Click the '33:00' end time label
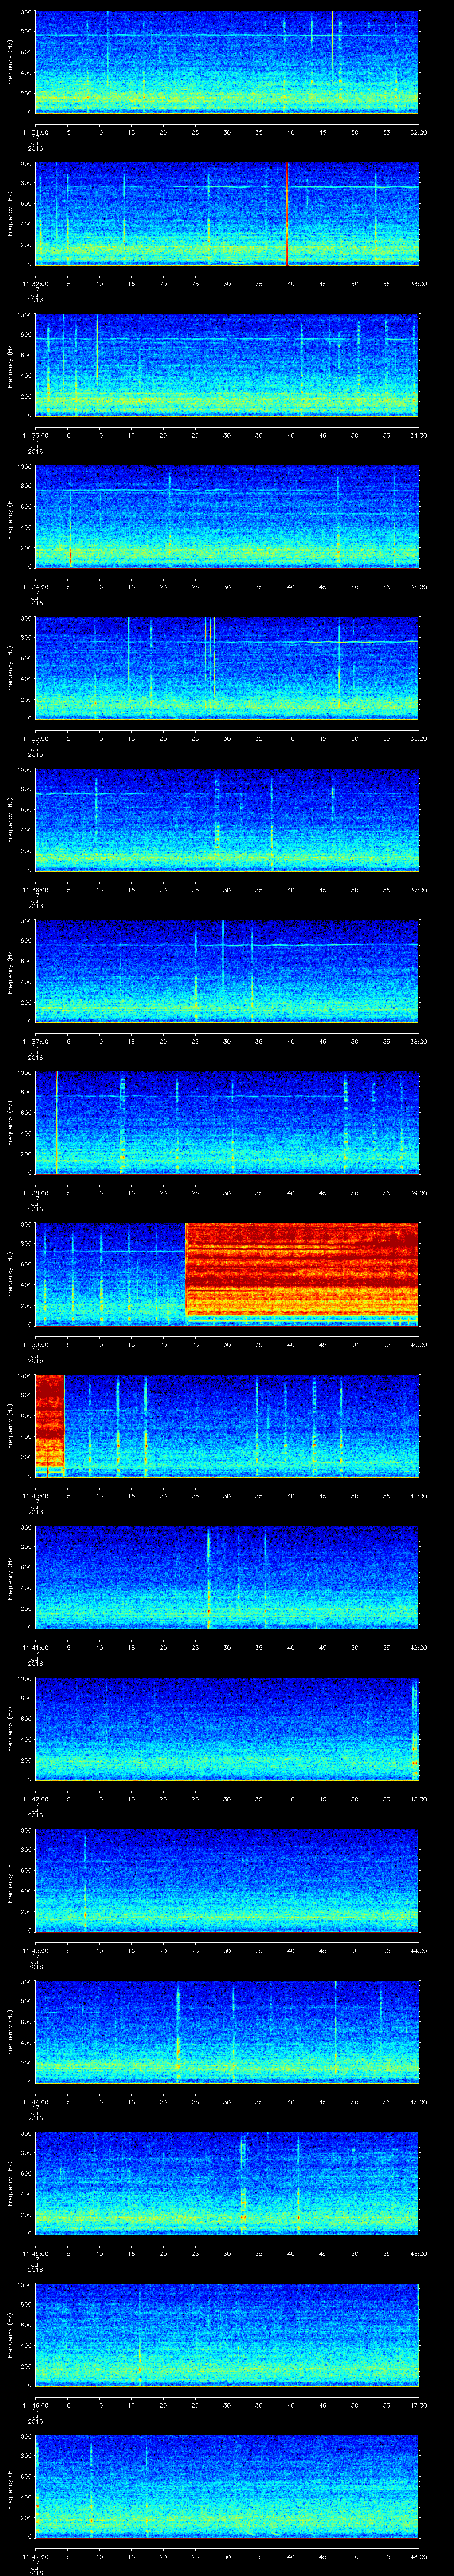 click(418, 284)
